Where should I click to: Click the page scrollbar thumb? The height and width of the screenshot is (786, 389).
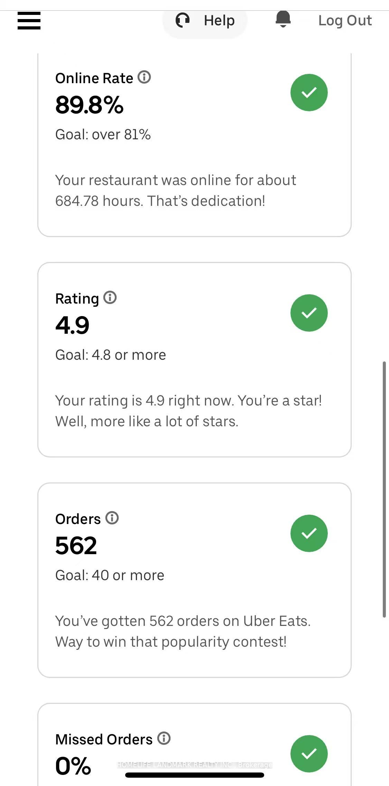coord(384,489)
